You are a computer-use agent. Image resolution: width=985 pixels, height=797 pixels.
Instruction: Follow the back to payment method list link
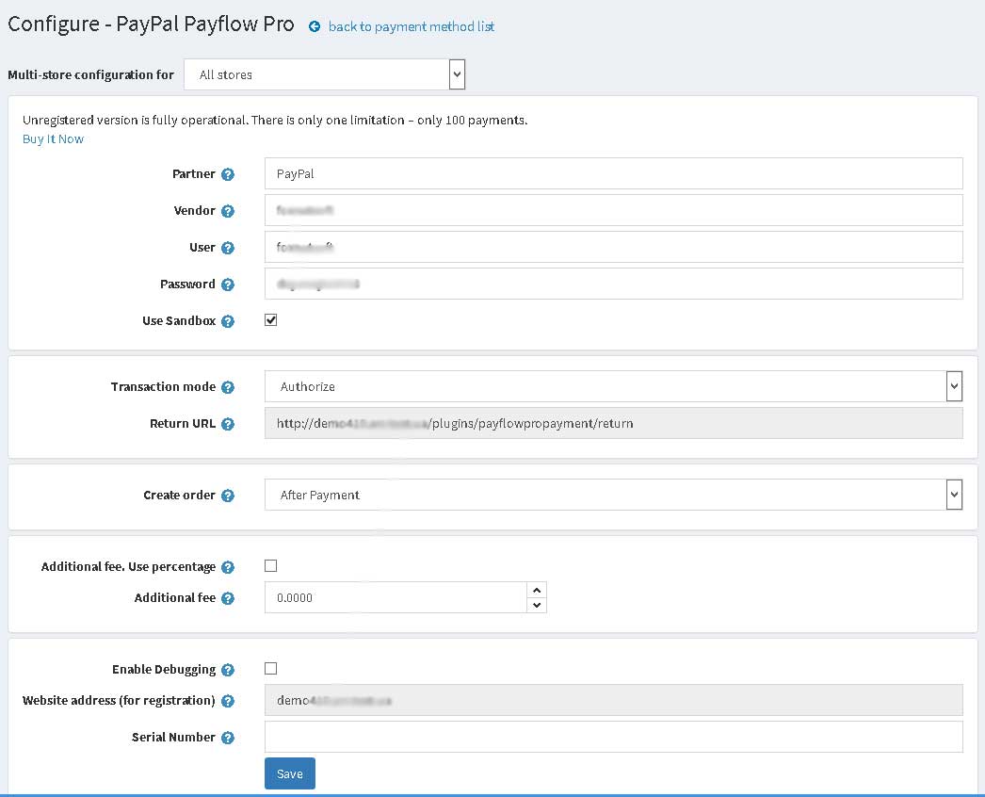tap(411, 26)
